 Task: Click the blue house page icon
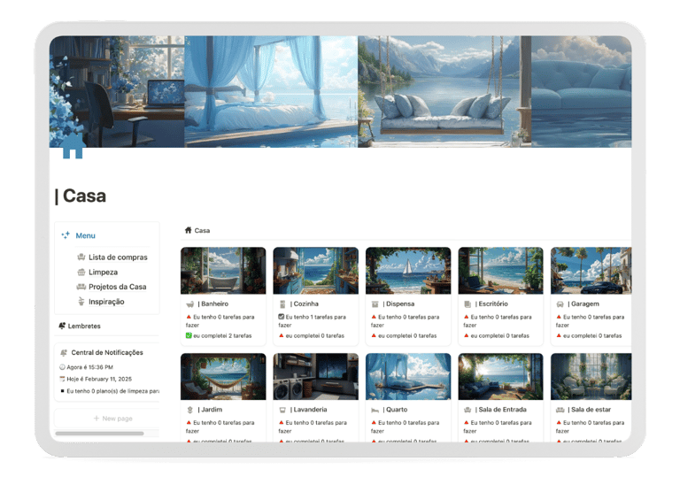(73, 146)
